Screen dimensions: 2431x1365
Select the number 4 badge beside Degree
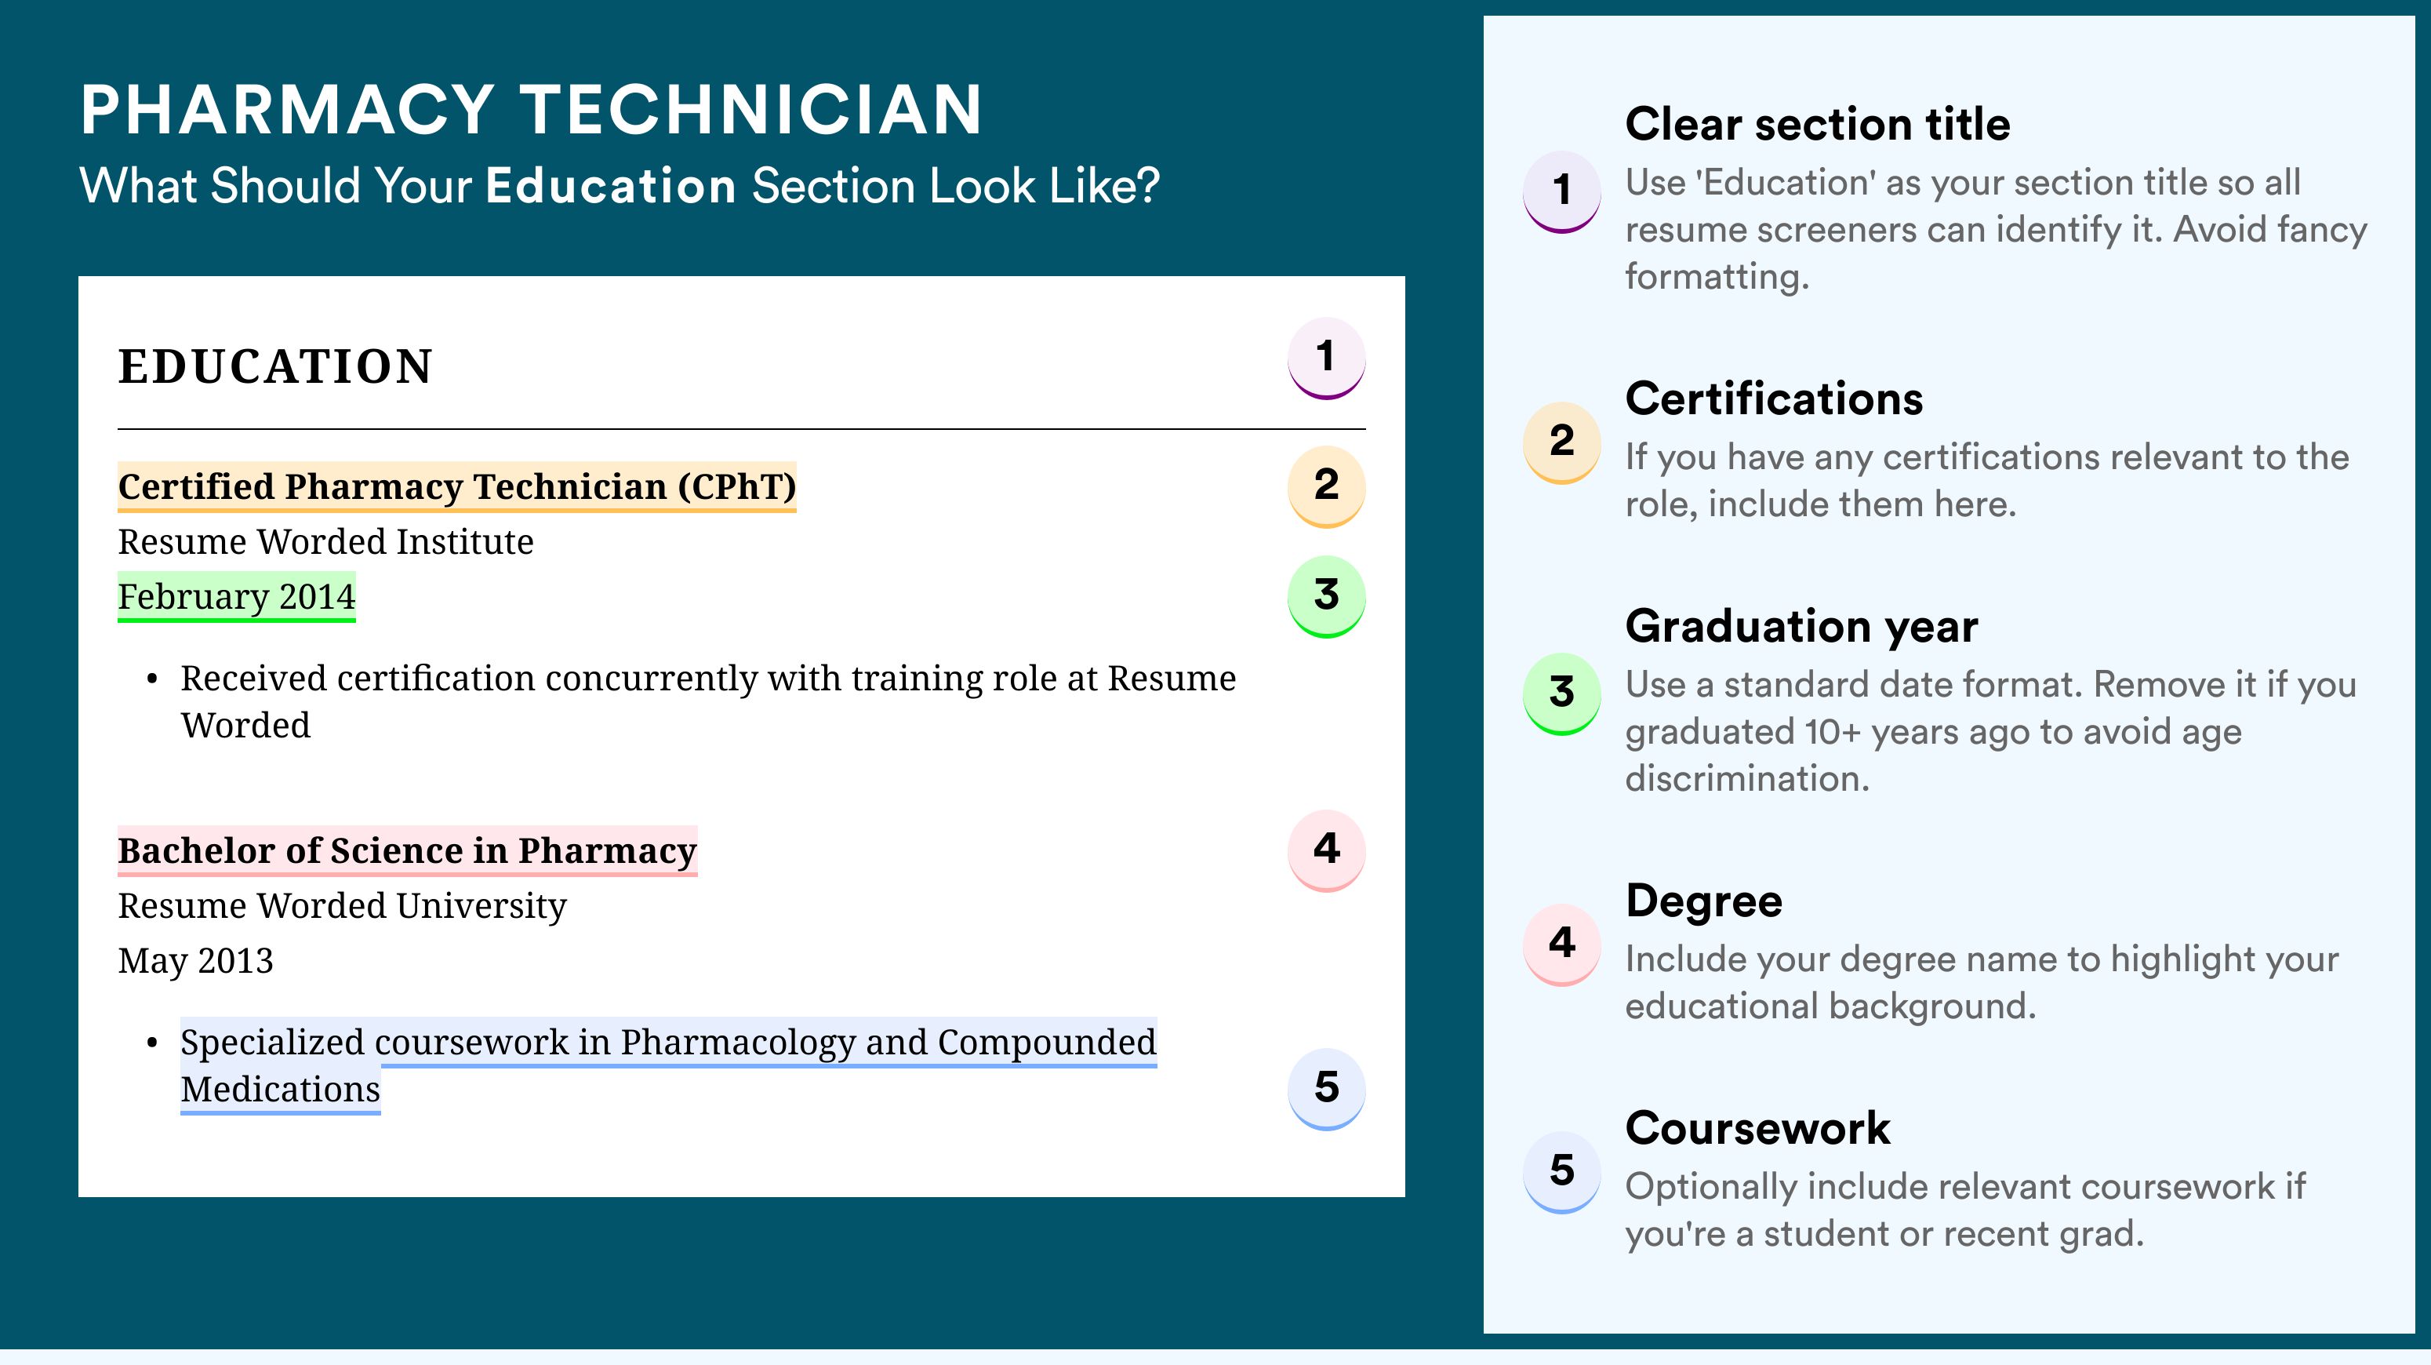pos(1562,944)
